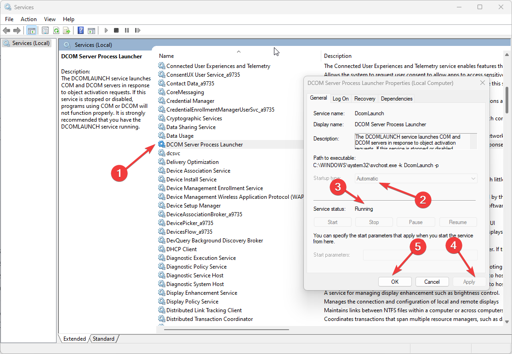Image resolution: width=512 pixels, height=354 pixels.
Task: Select the ConsentUX User Service_a9735 row
Action: click(203, 75)
